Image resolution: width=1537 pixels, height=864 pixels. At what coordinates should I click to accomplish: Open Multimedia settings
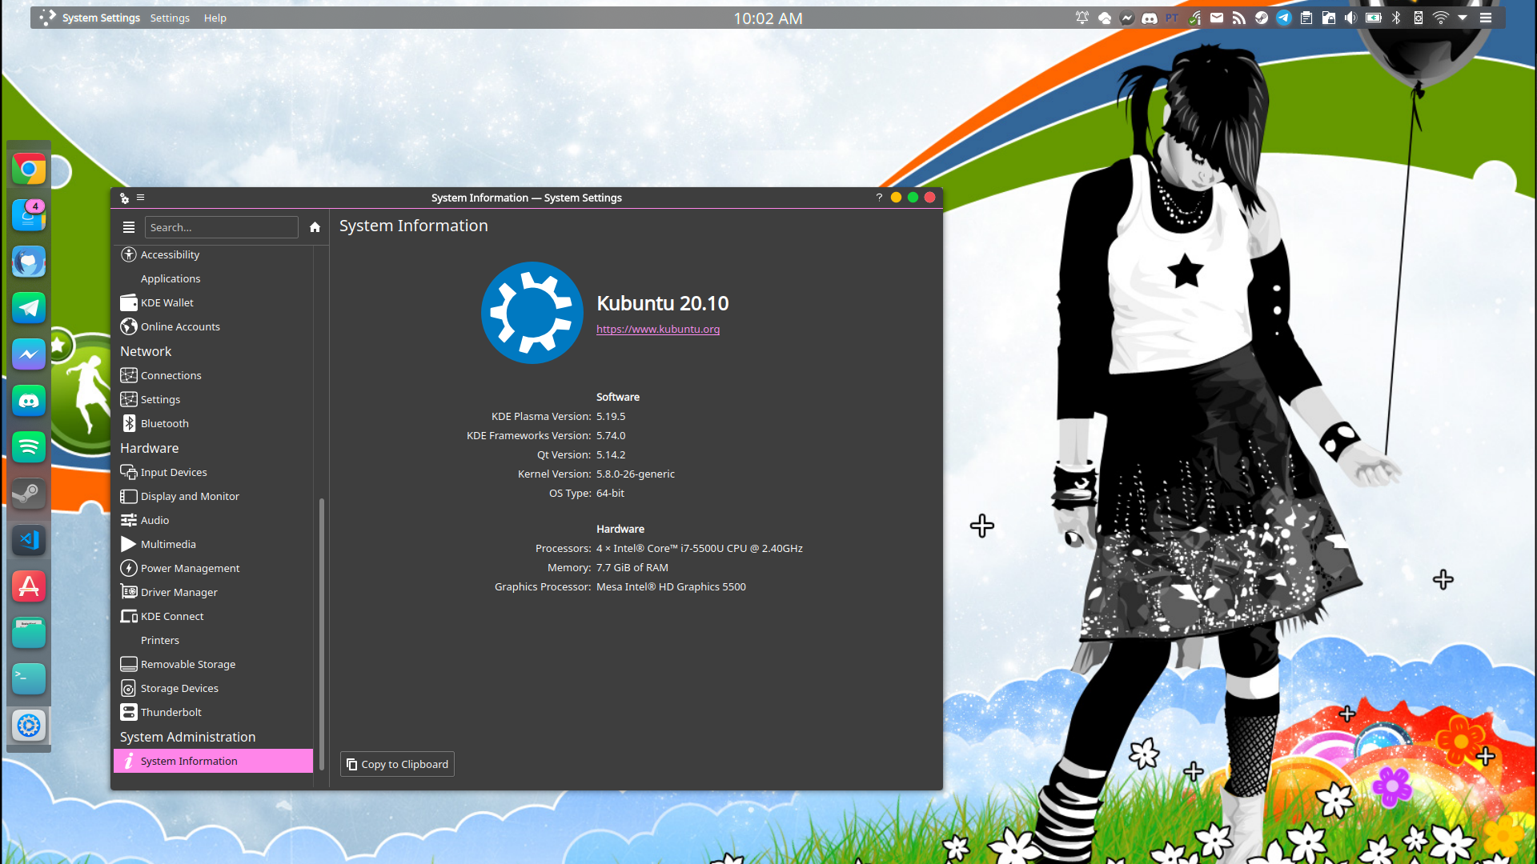pos(213,544)
